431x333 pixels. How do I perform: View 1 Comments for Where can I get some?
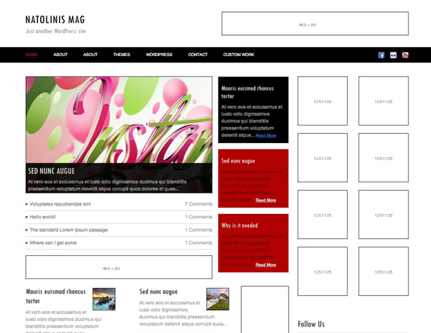pos(198,243)
